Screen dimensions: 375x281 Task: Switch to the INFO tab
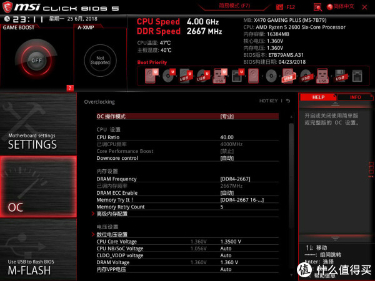[x=355, y=97]
